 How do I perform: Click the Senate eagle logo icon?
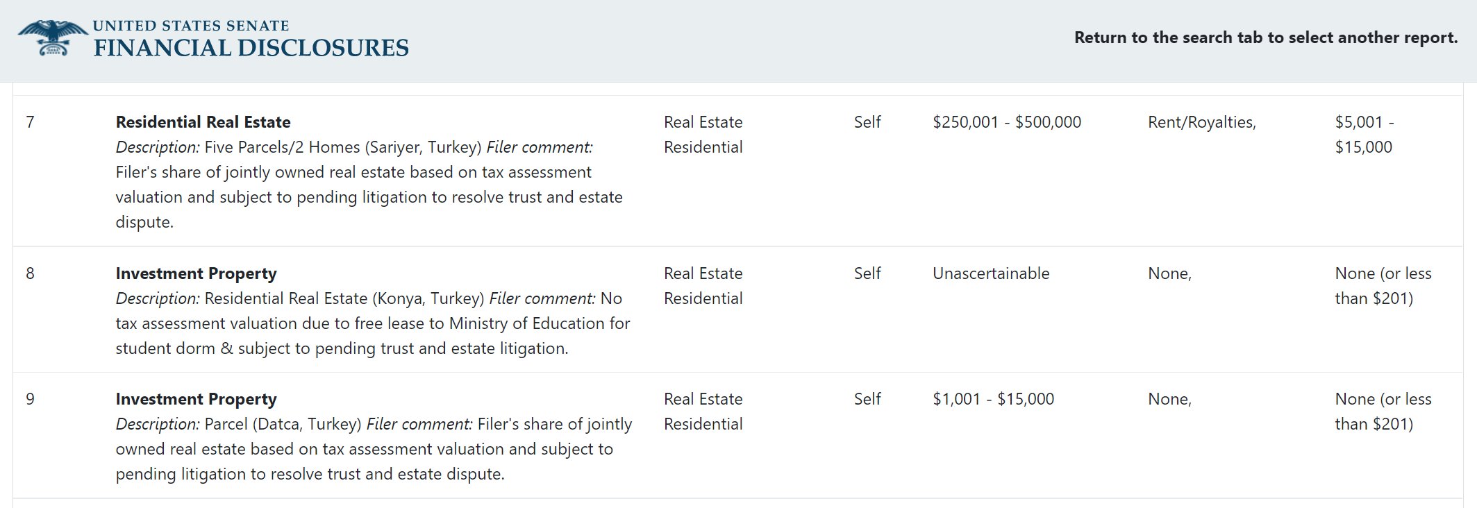click(53, 37)
